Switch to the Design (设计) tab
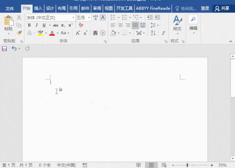 coord(50,8)
